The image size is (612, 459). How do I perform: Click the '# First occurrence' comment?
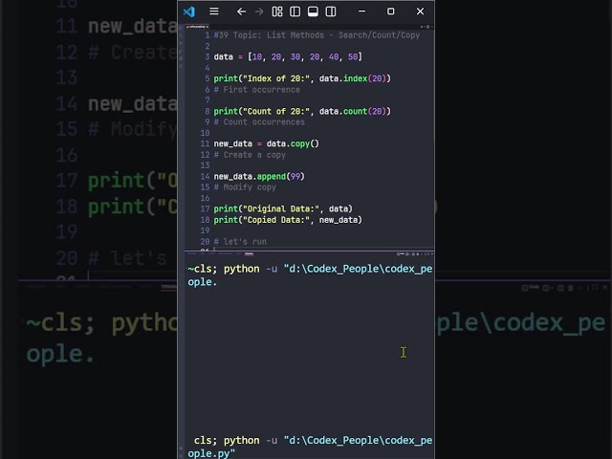(x=257, y=90)
